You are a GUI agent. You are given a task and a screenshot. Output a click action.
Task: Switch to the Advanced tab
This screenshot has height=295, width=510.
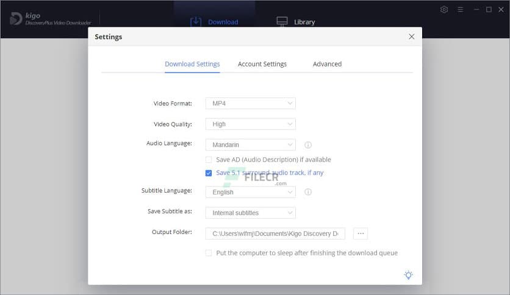click(x=327, y=64)
